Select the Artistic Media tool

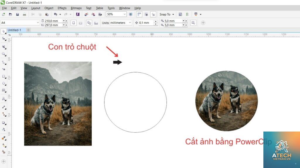(4, 69)
